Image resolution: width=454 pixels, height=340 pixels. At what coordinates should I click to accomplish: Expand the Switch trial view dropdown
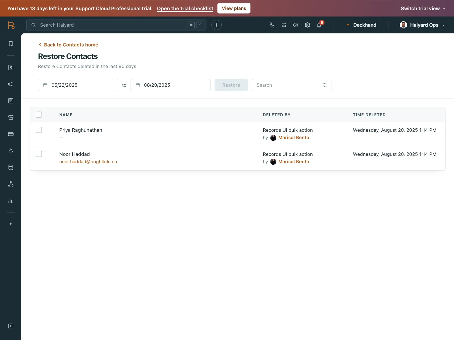click(x=423, y=8)
